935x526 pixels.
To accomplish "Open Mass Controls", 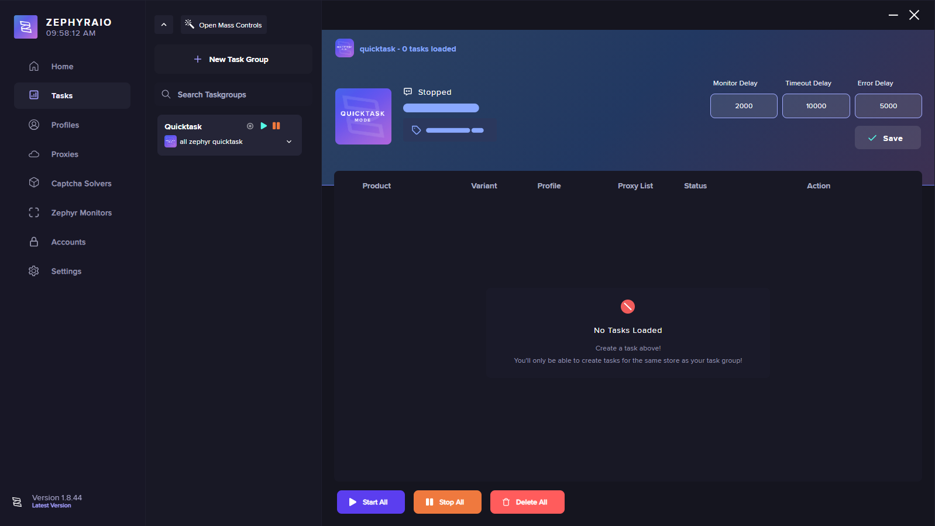I will (x=224, y=25).
